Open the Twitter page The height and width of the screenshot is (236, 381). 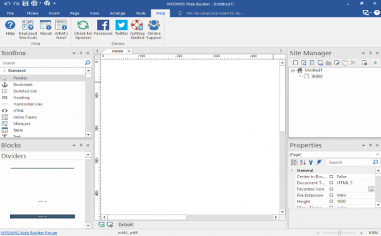pos(121,28)
